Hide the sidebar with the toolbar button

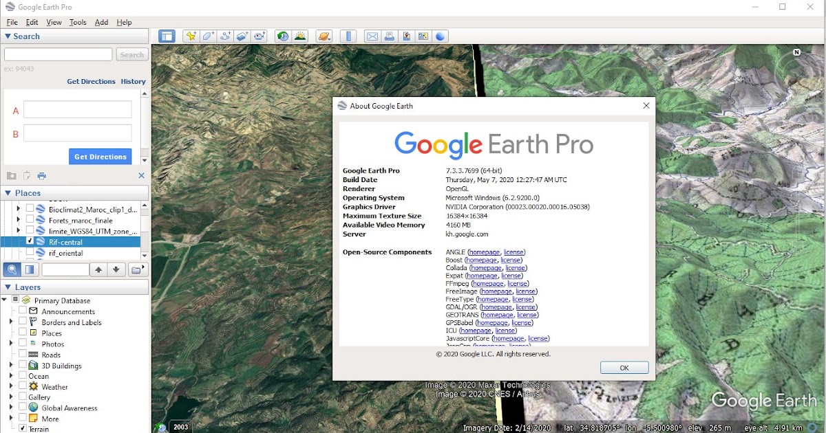coord(167,36)
